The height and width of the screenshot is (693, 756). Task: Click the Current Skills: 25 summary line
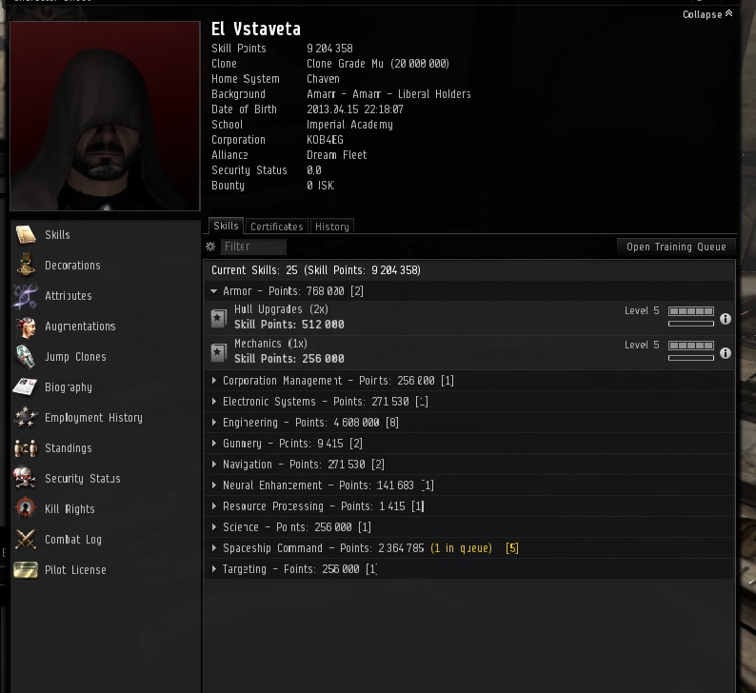coord(316,270)
